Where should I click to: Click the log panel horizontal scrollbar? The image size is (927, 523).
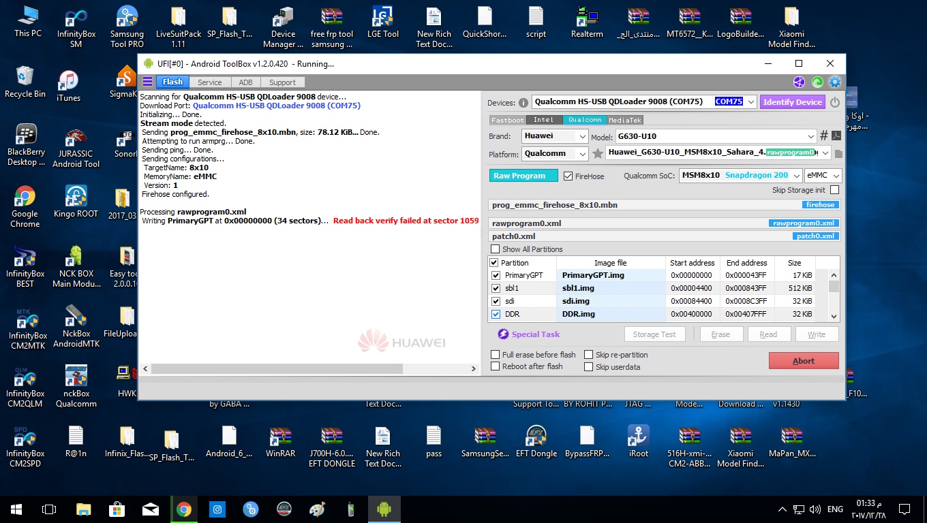point(277,369)
